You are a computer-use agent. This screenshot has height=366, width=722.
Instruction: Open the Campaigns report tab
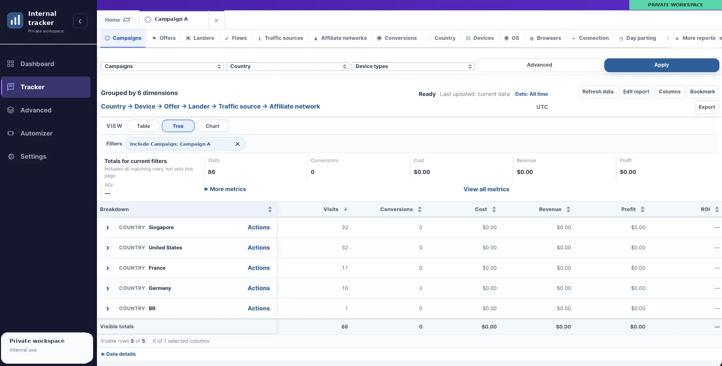tap(123, 38)
